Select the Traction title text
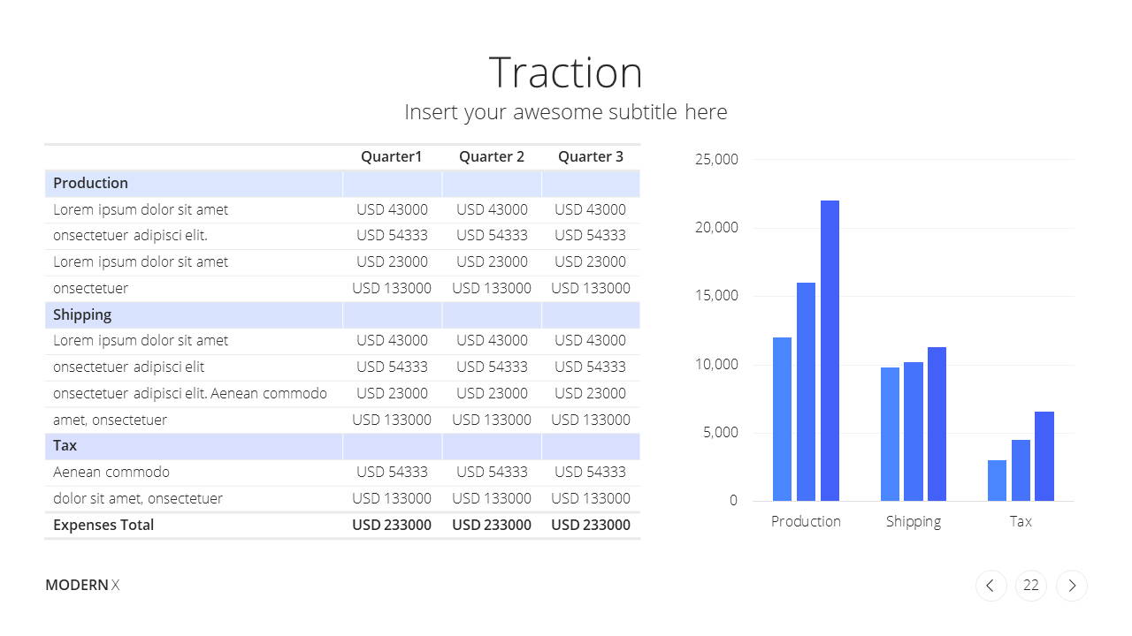This screenshot has height=636, width=1132. click(566, 72)
